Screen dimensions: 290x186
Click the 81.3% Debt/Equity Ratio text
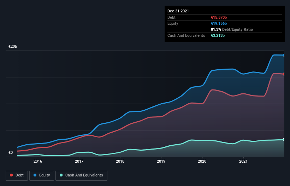pyautogui.click(x=232, y=29)
